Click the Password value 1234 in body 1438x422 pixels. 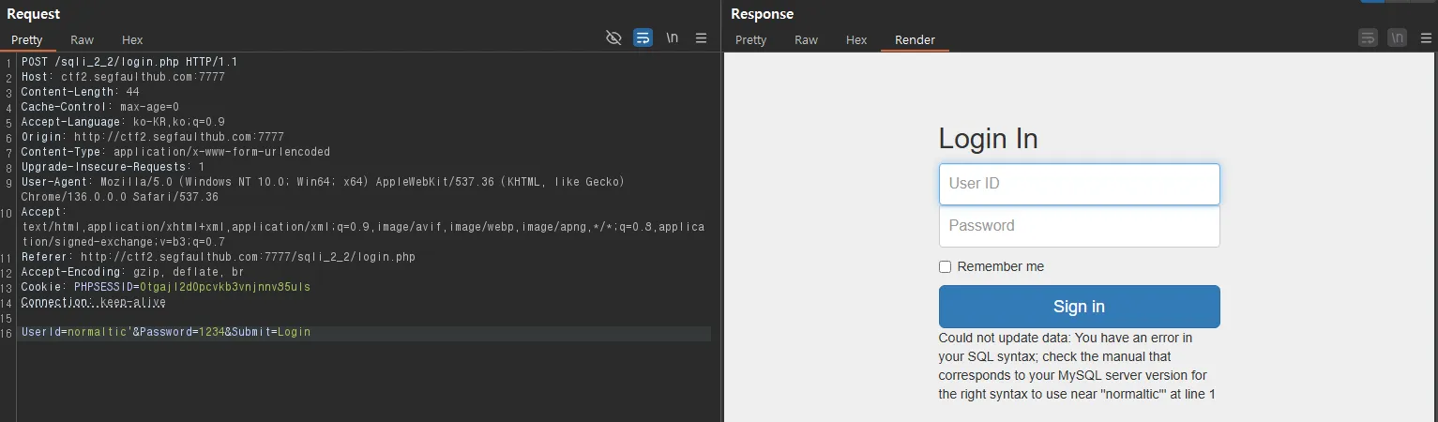pyautogui.click(x=210, y=332)
